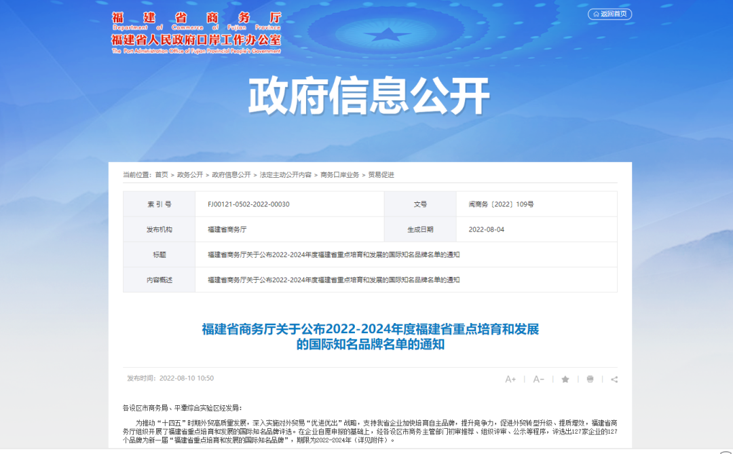Click index number FJ00121-0502-2022-00030

[x=248, y=204]
